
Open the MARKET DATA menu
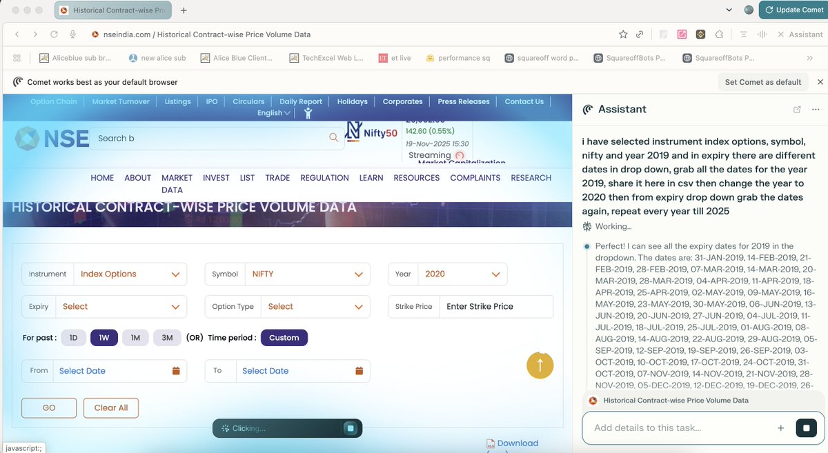click(177, 183)
